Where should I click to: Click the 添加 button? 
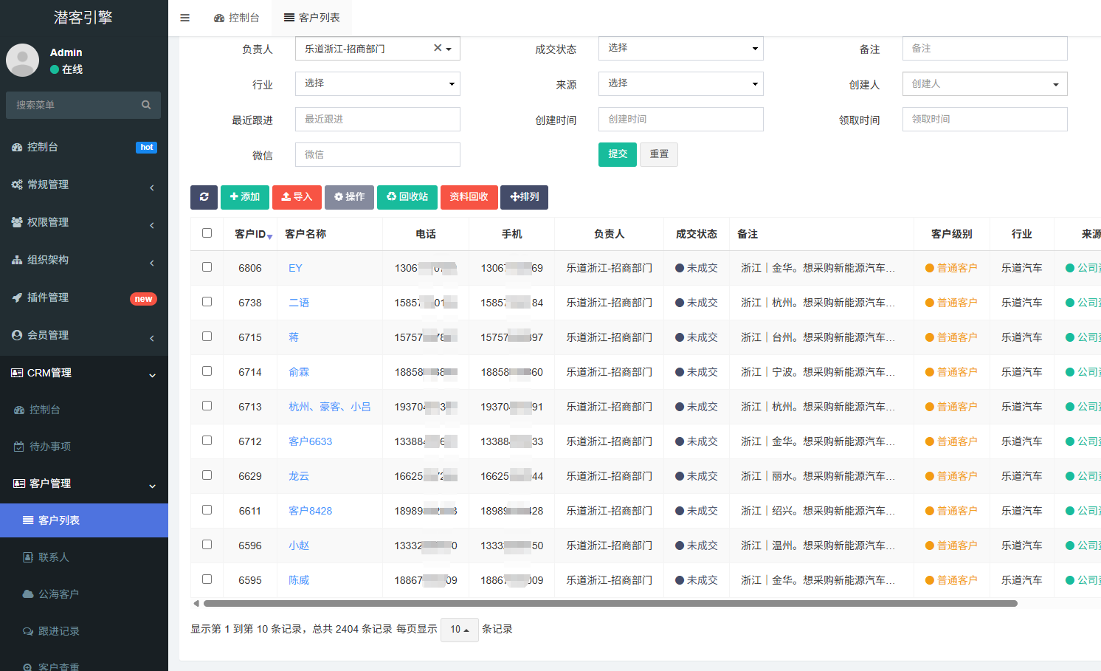click(245, 197)
